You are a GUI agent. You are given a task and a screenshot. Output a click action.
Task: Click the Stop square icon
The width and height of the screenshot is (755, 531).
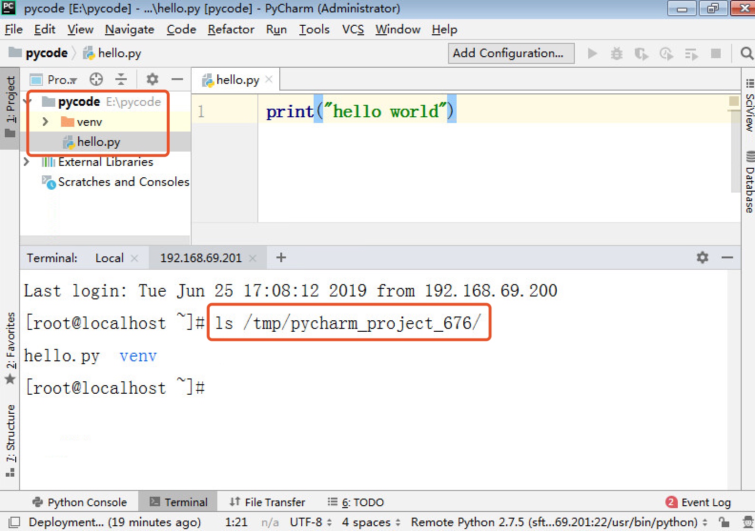715,53
